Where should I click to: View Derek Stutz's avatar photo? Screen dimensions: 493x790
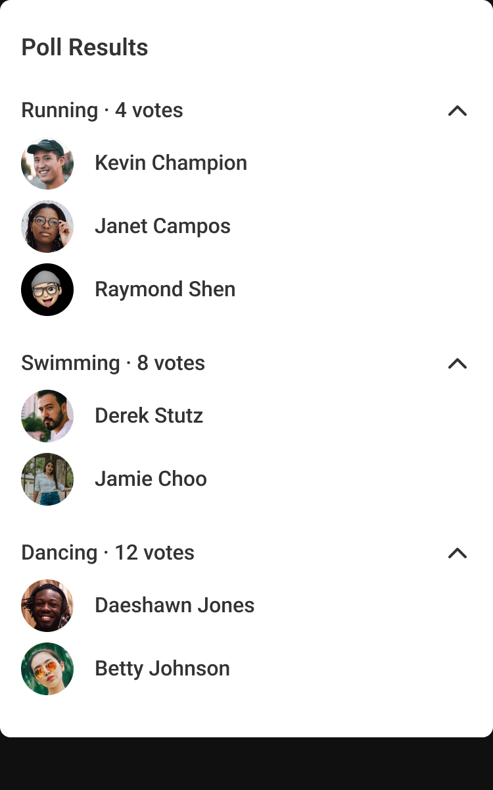point(47,416)
